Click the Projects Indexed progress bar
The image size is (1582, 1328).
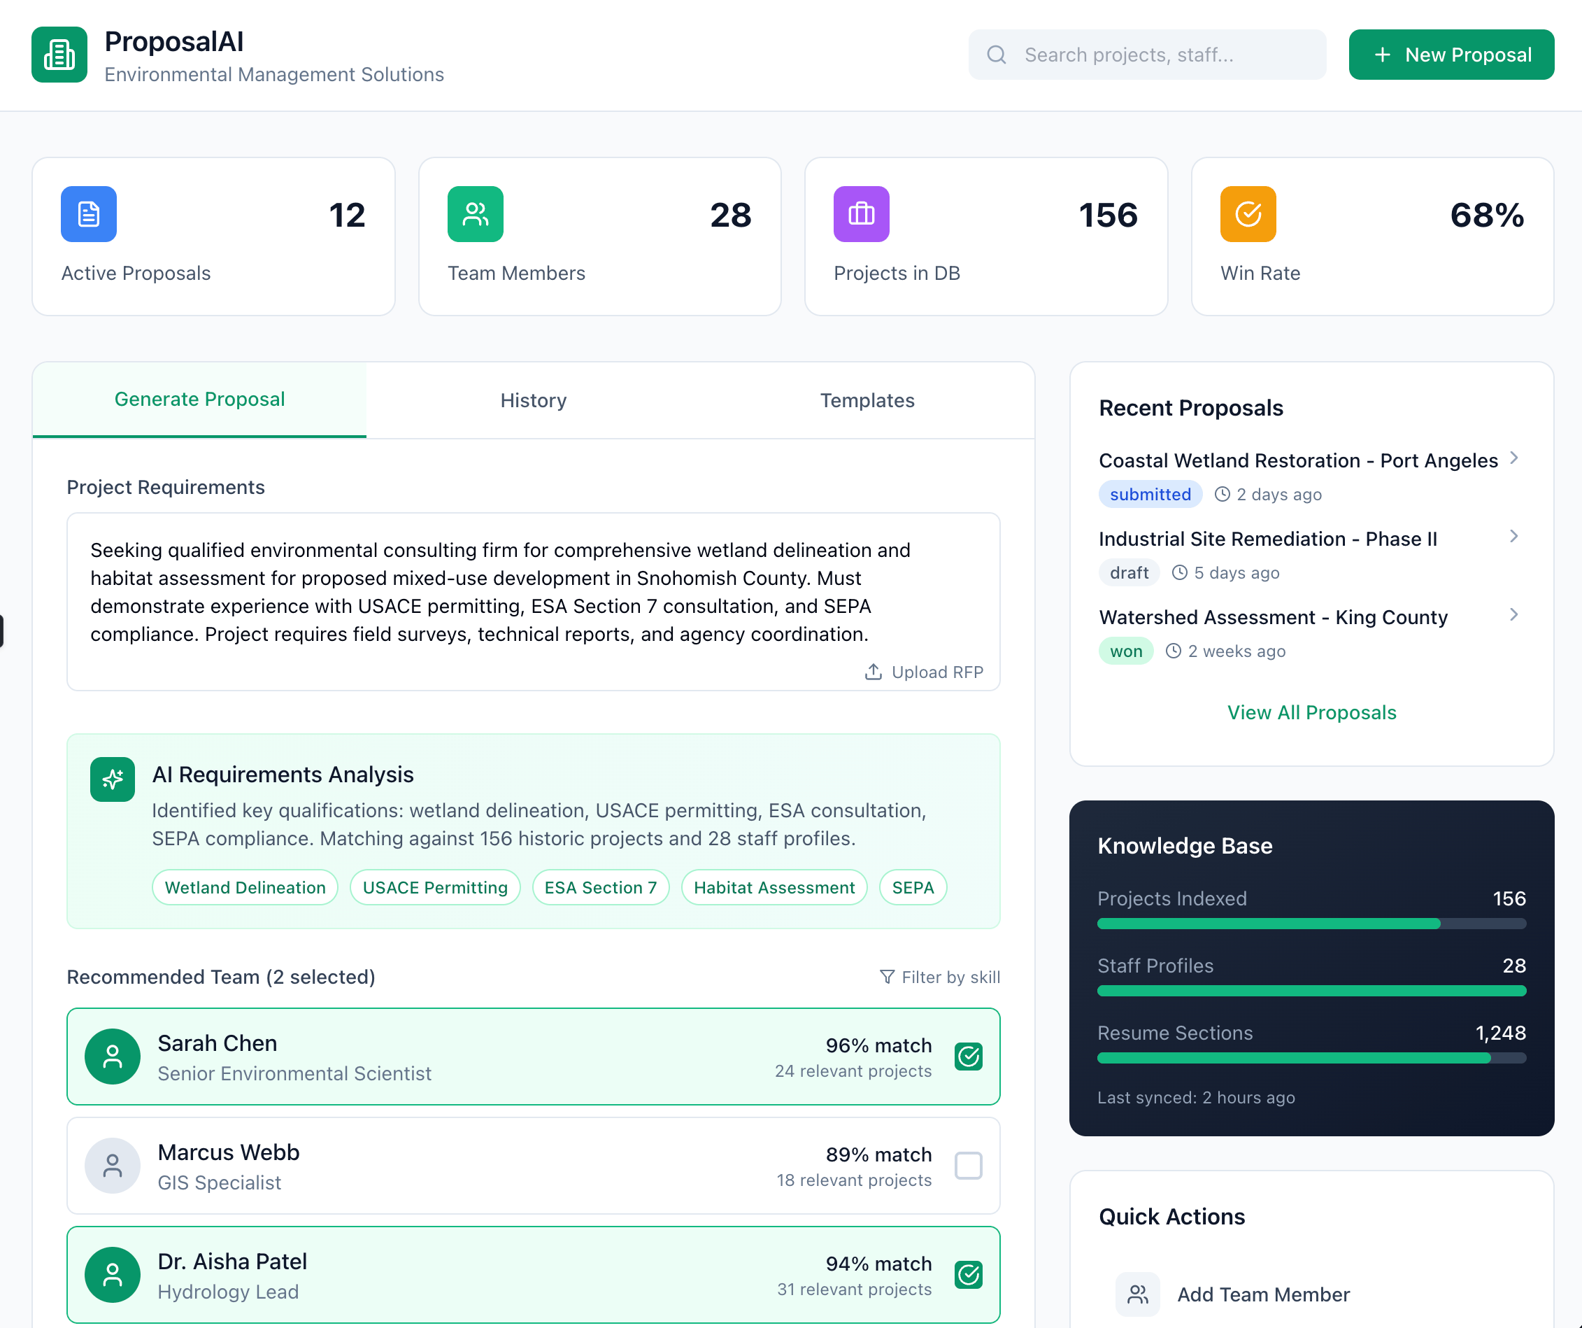1311,924
